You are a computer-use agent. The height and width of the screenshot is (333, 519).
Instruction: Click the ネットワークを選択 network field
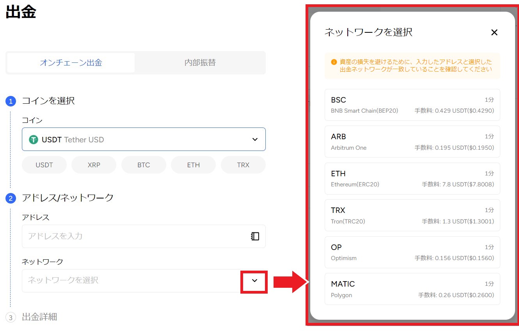[144, 281]
